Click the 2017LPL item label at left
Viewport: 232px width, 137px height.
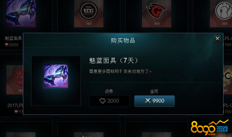pos(15,105)
